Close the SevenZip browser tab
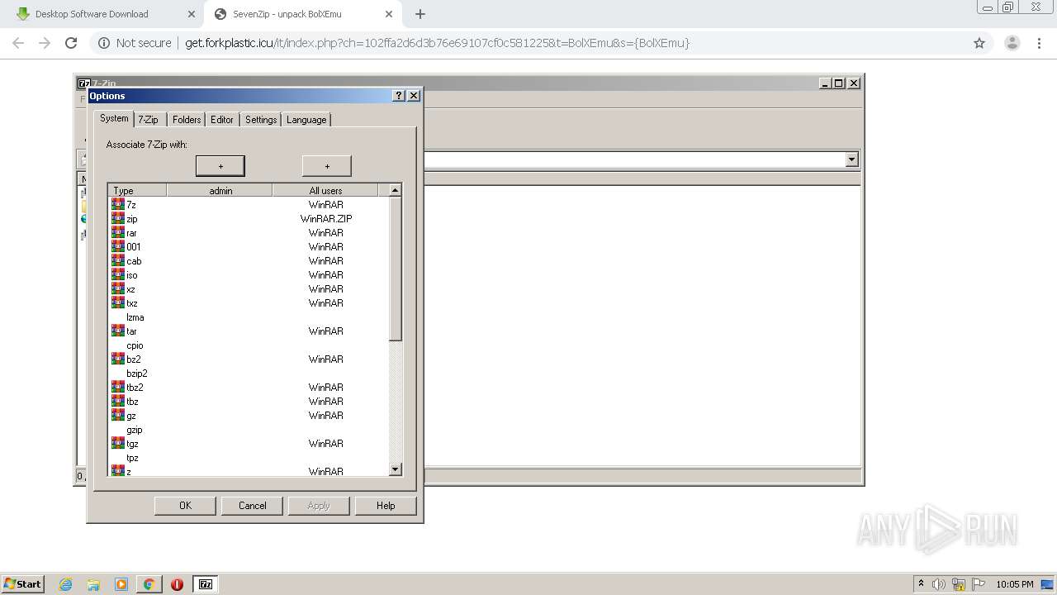This screenshot has width=1057, height=595. [389, 14]
